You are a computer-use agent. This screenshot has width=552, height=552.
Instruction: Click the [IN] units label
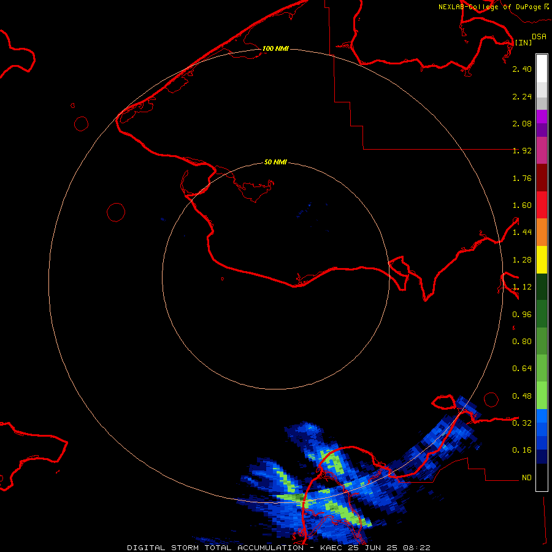(524, 42)
